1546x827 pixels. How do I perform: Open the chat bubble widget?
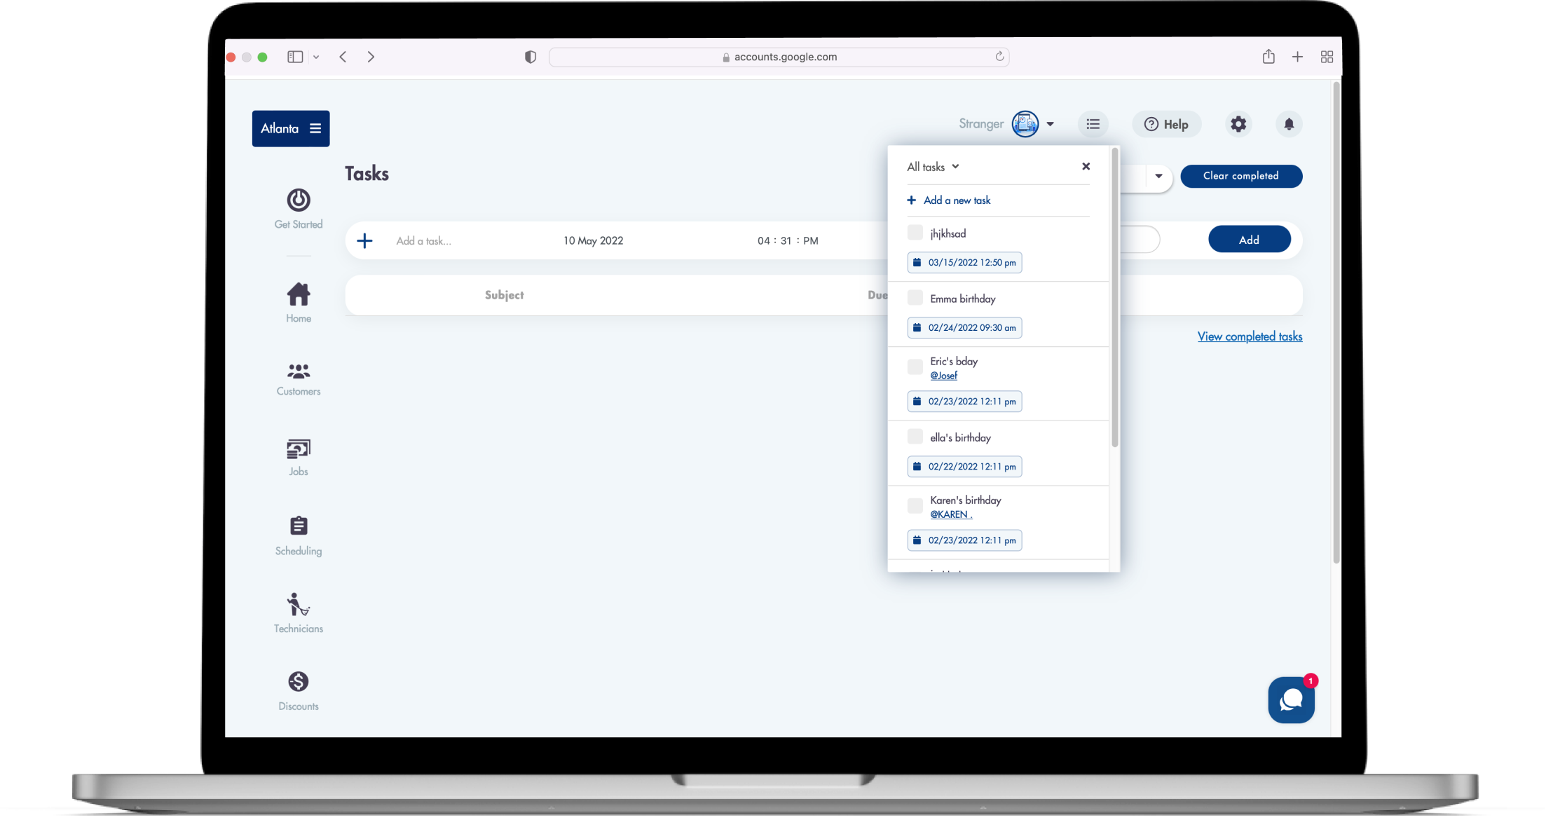tap(1291, 699)
